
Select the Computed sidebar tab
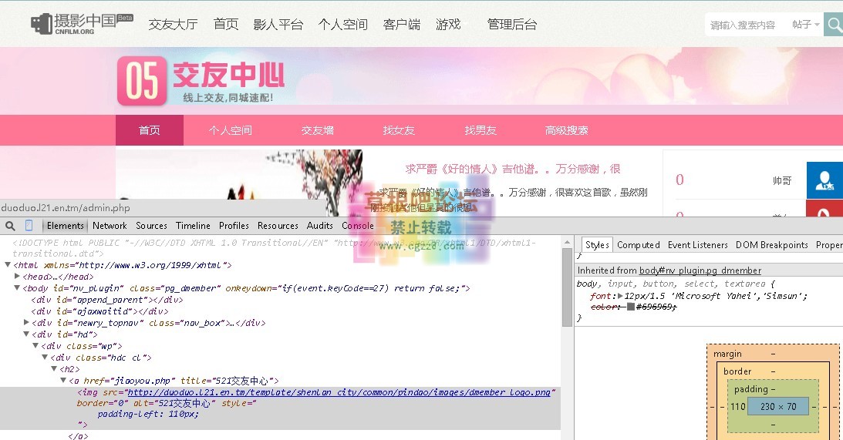point(639,245)
